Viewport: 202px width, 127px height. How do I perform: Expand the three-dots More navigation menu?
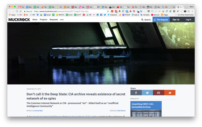(62, 20)
